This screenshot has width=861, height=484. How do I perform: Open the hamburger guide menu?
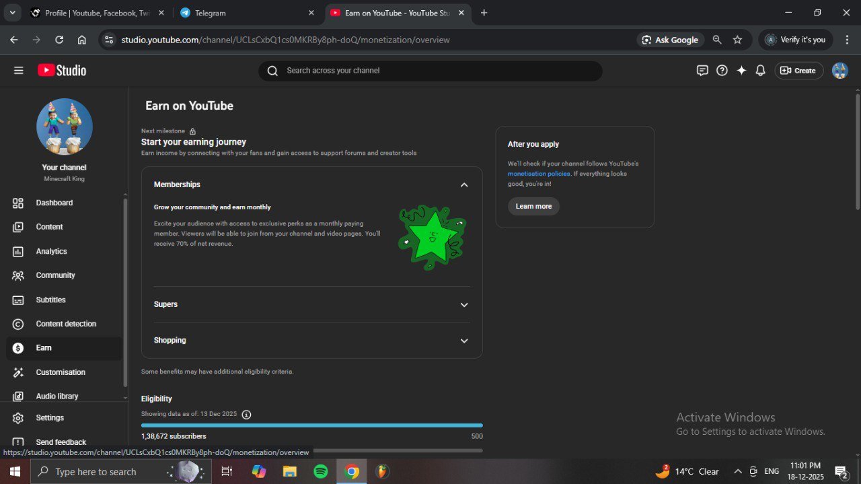coord(18,71)
